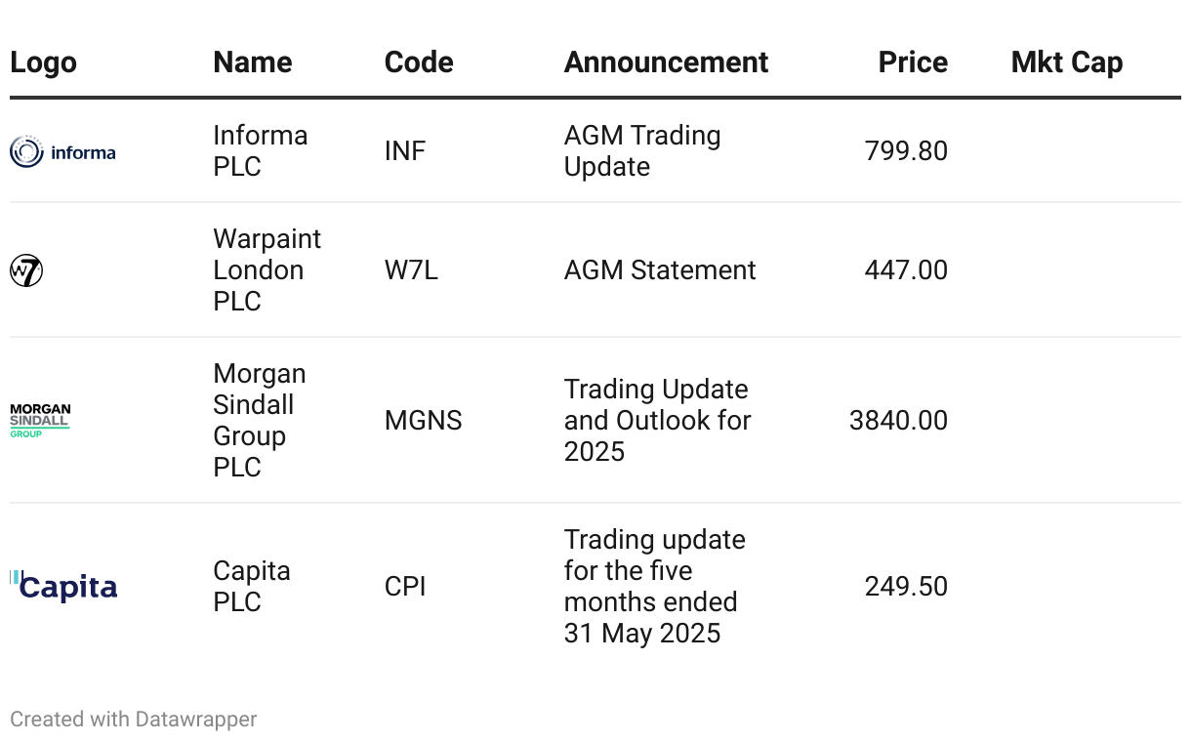This screenshot has width=1191, height=742.
Task: Click the Morgan Sindall Group logo
Action: 40,421
